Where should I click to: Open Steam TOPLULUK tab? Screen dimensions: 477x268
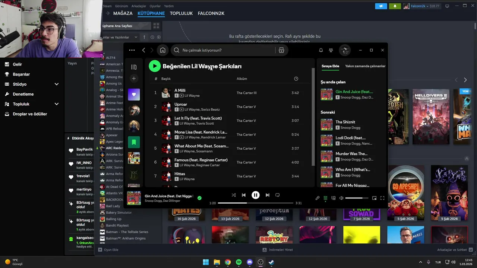181,13
